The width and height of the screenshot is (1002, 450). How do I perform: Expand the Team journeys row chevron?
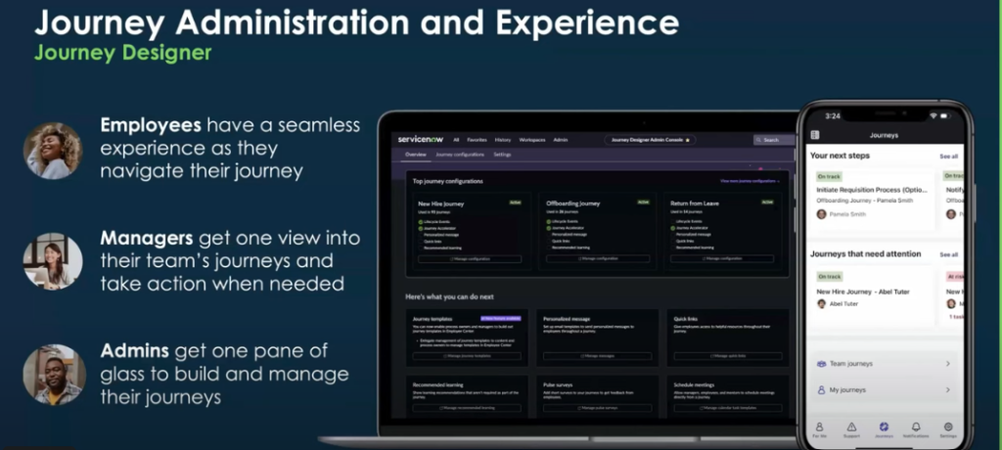tap(947, 364)
